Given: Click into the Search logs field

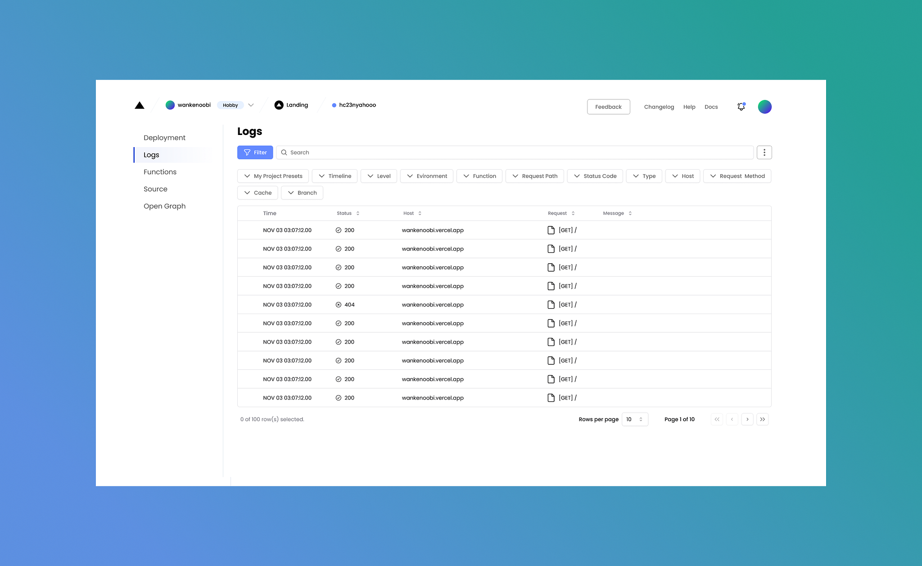Looking at the screenshot, I should coord(515,153).
